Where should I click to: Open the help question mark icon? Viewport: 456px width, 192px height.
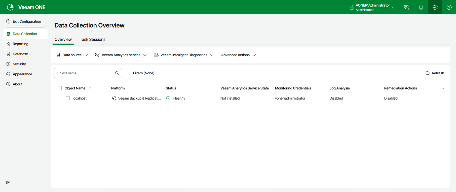pos(449,7)
